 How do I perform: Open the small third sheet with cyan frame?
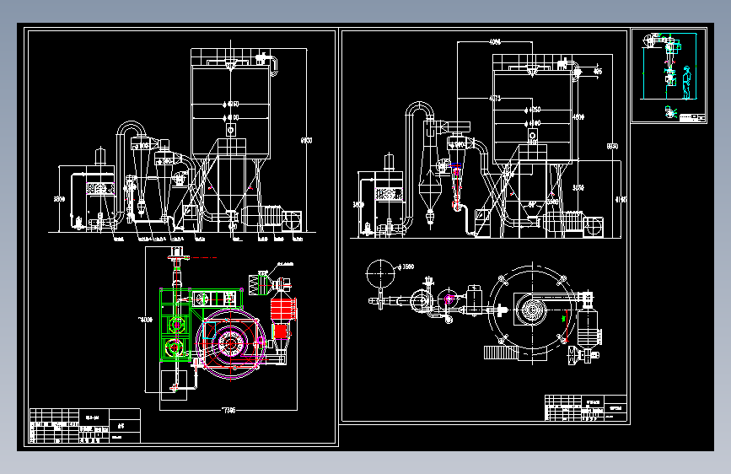[669, 75]
